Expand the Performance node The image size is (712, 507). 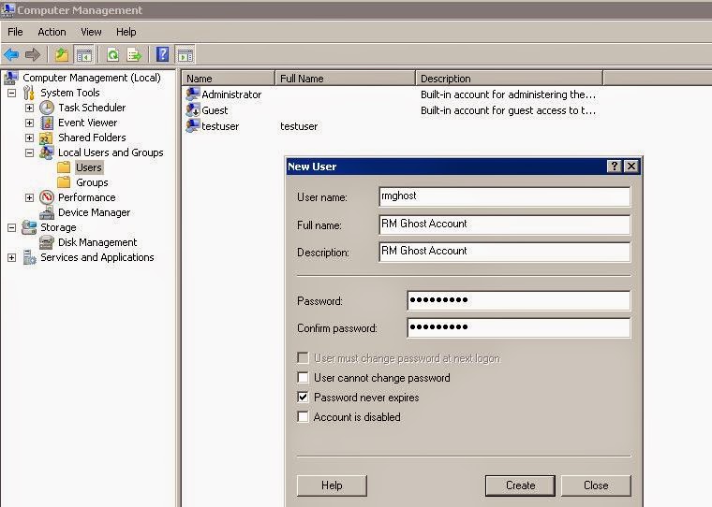[30, 197]
